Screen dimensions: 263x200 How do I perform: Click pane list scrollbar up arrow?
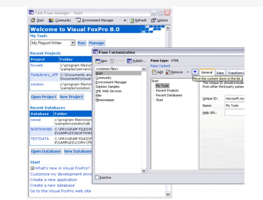[144, 69]
